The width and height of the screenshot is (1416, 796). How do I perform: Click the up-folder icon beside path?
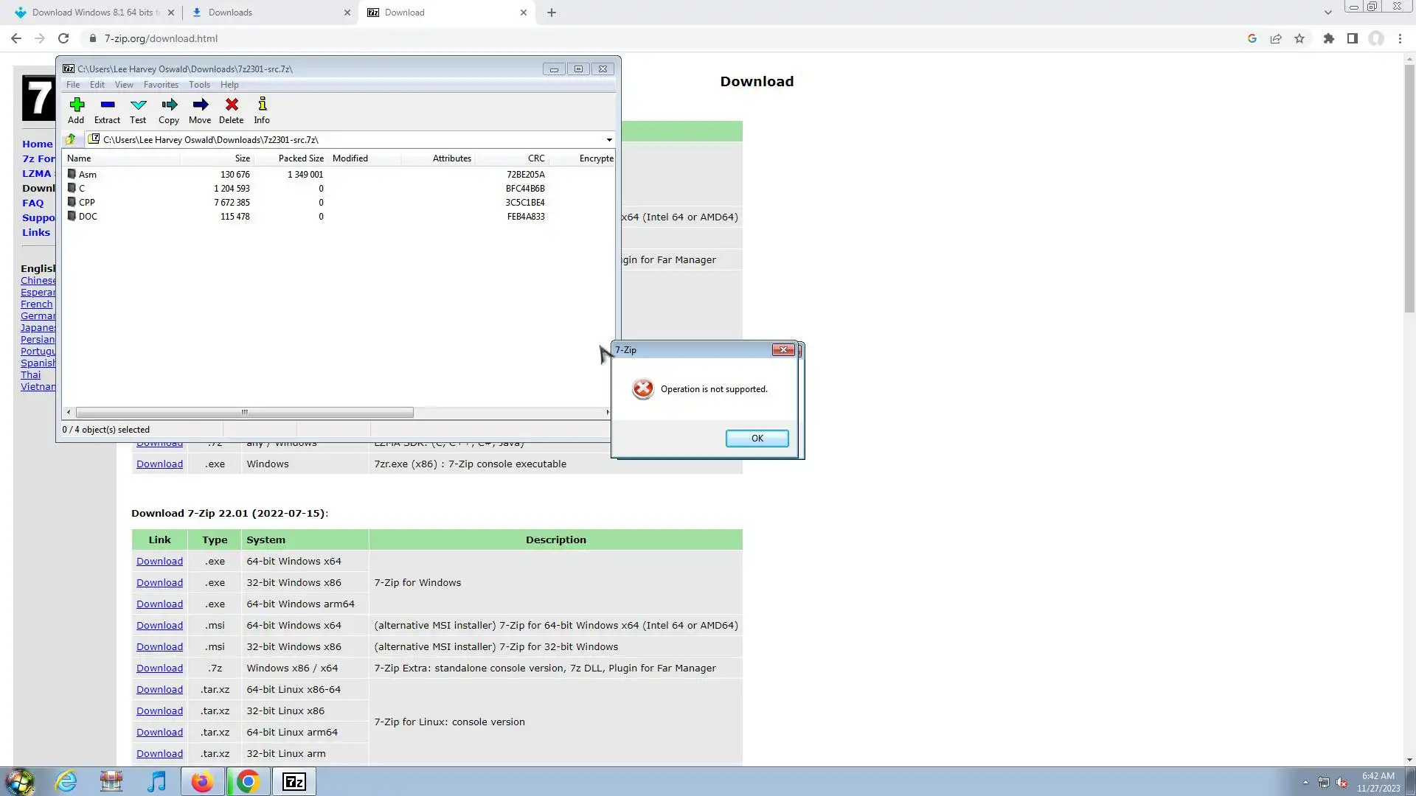(x=71, y=139)
